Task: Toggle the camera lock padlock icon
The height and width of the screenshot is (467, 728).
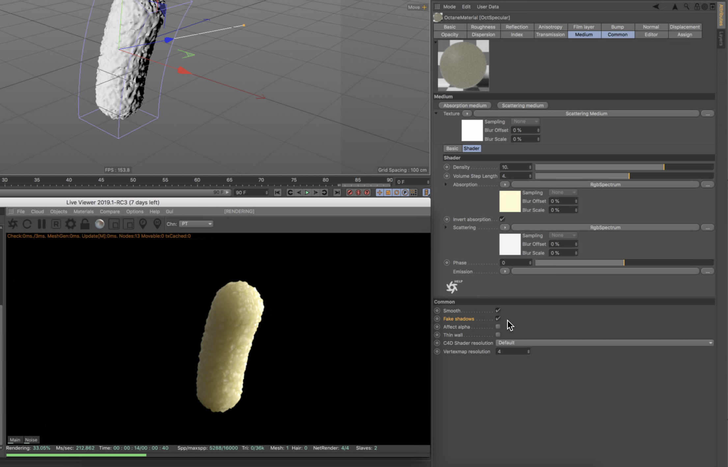Action: point(85,224)
